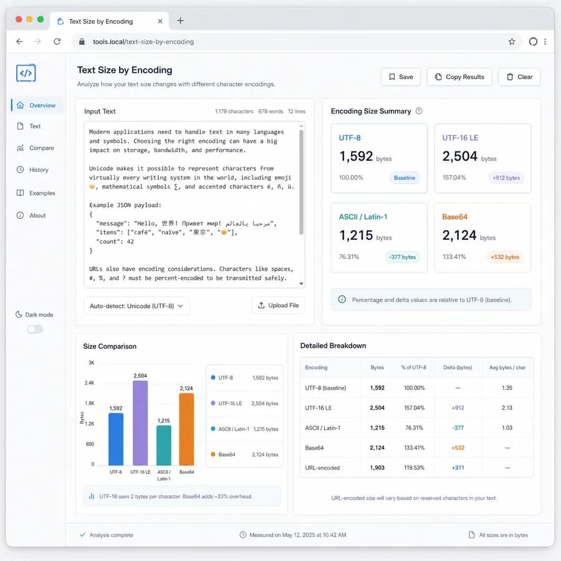This screenshot has width=561, height=561.
Task: Click the blue UTF-8 chart bar
Action: [x=116, y=439]
